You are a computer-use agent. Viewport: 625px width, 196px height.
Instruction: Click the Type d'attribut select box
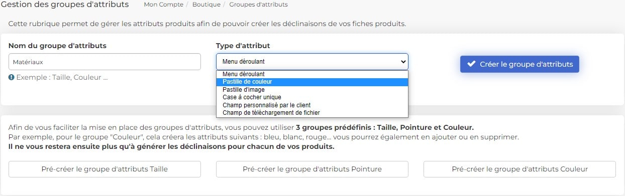pos(312,62)
